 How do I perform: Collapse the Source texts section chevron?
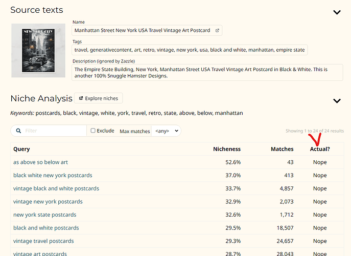pos(337,12)
